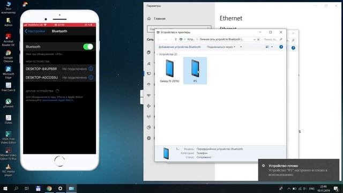Image resolution: width=343 pixels, height=193 pixels.
Task: Open the globe Proxy icon in Settings sidebar
Action: (149, 138)
